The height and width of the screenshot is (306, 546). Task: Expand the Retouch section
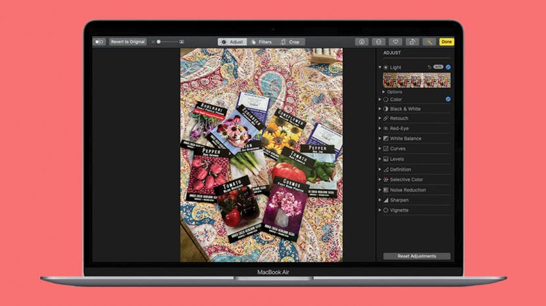tap(380, 118)
